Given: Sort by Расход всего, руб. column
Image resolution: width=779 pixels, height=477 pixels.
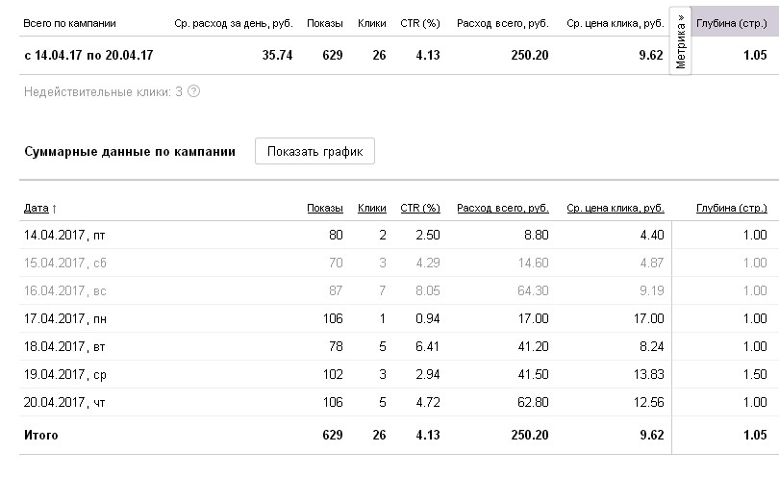Looking at the screenshot, I should (502, 208).
